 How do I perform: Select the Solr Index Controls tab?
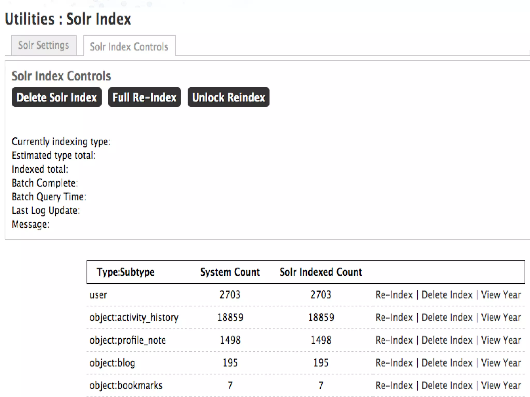click(129, 47)
